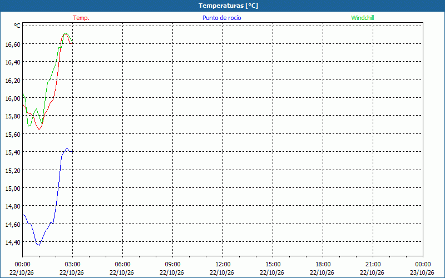Click the 15,20 y-axis value

pos(13,170)
